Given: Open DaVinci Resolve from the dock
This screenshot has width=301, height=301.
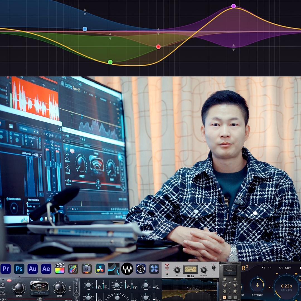Looking at the screenshot, I should [100, 269].
